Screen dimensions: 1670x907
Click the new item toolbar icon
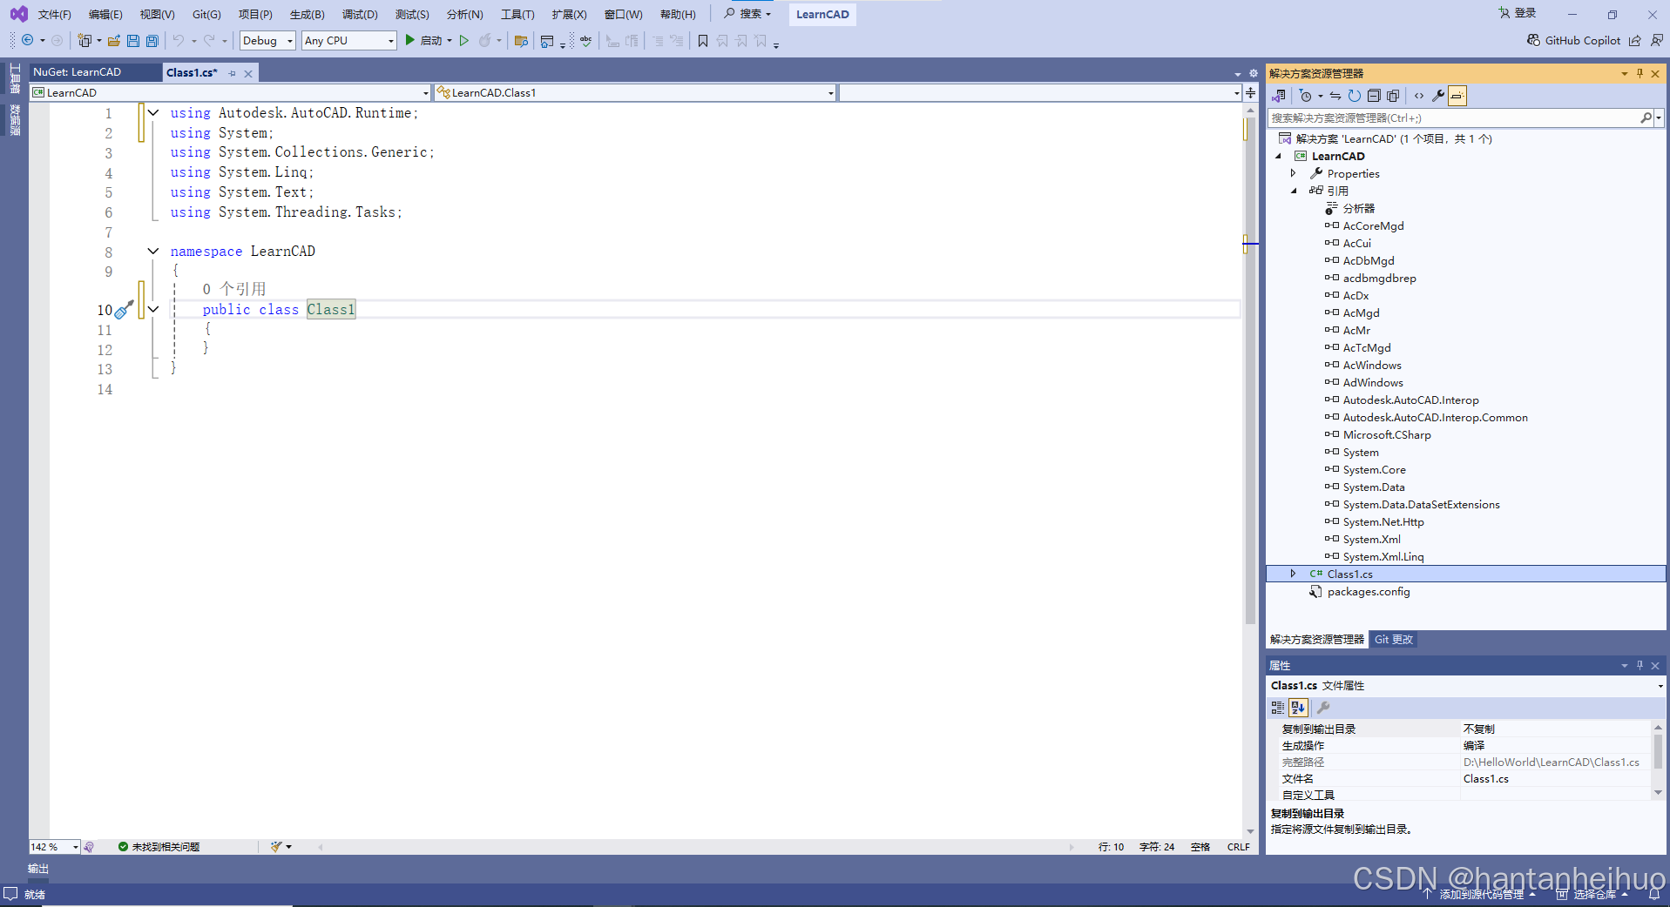click(x=85, y=40)
